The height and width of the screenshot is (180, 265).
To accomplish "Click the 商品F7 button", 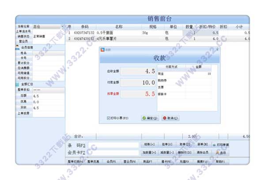I will [148, 162].
